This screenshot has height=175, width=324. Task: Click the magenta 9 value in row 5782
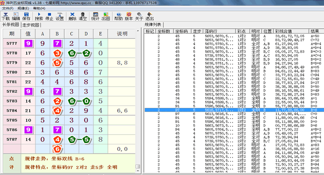[28, 91]
